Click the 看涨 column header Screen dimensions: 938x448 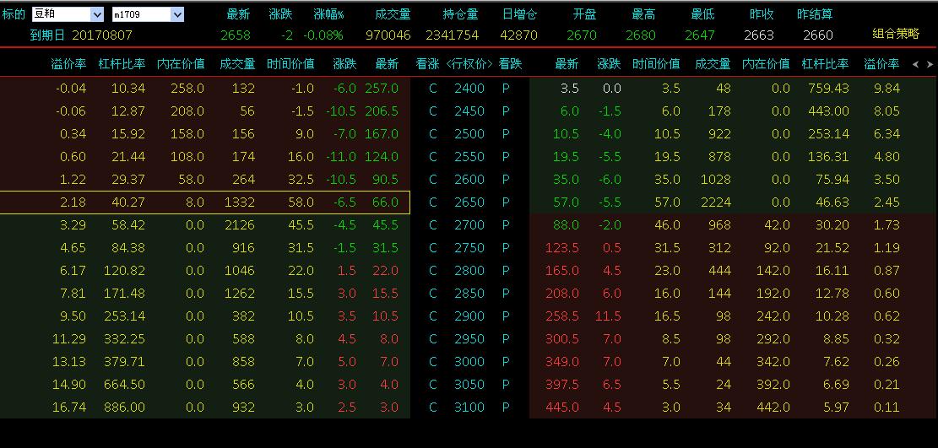click(427, 63)
